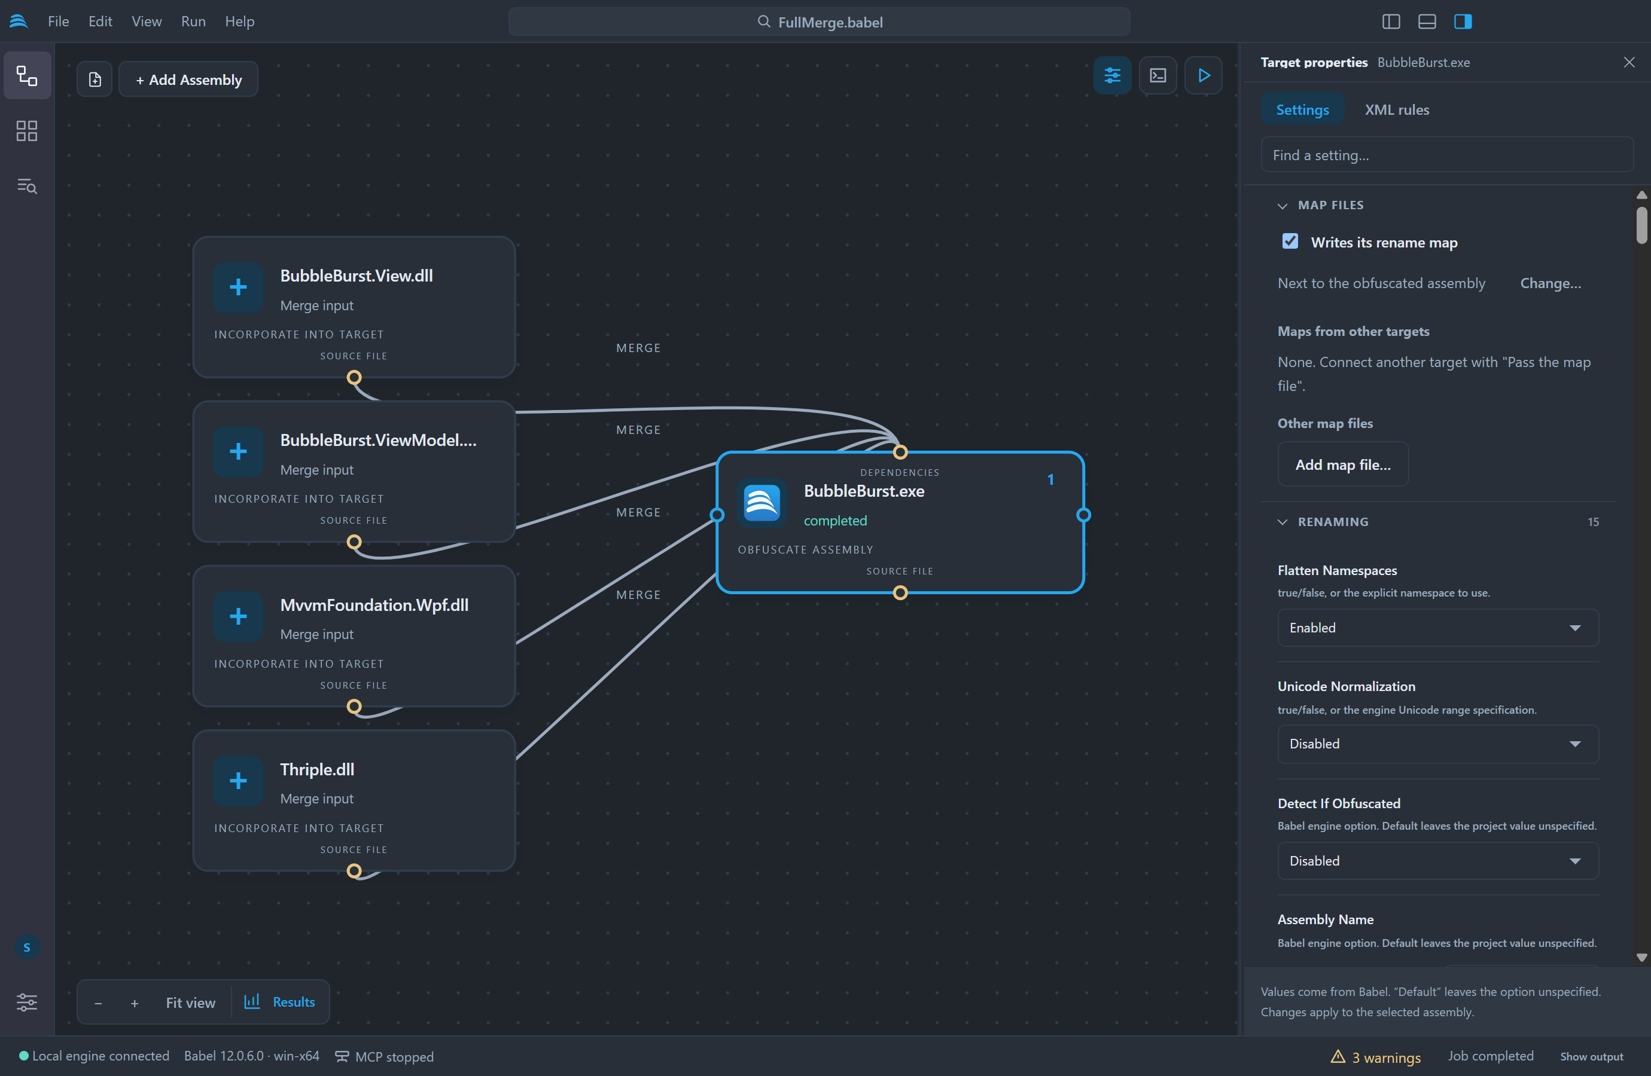Screen dimensions: 1651x1076
Task: Open the Flatten Namespaces dropdown
Action: [x=1437, y=628]
